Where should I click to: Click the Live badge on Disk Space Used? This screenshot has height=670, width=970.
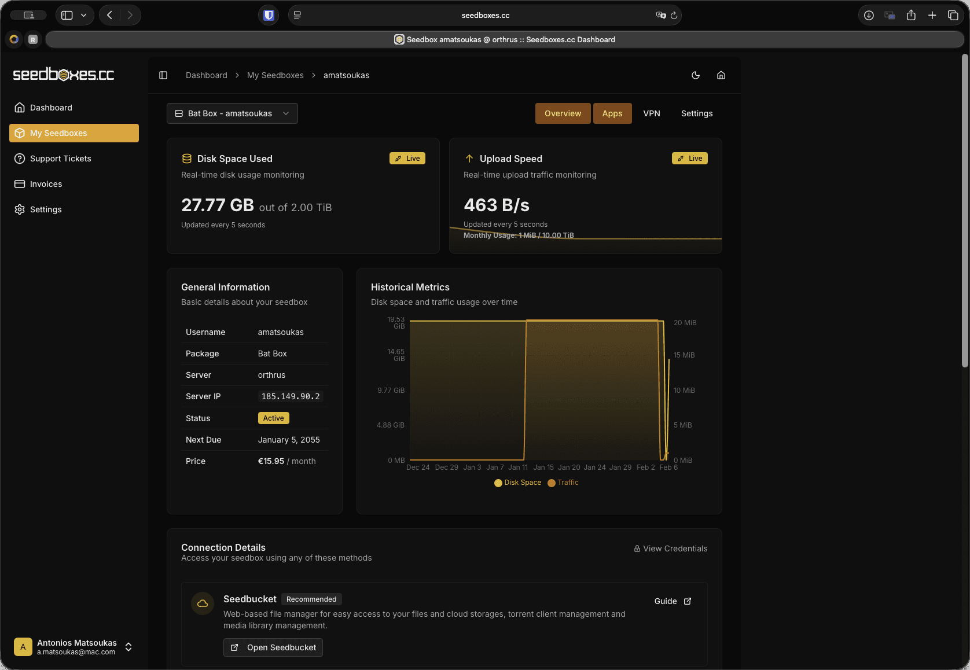tap(407, 159)
